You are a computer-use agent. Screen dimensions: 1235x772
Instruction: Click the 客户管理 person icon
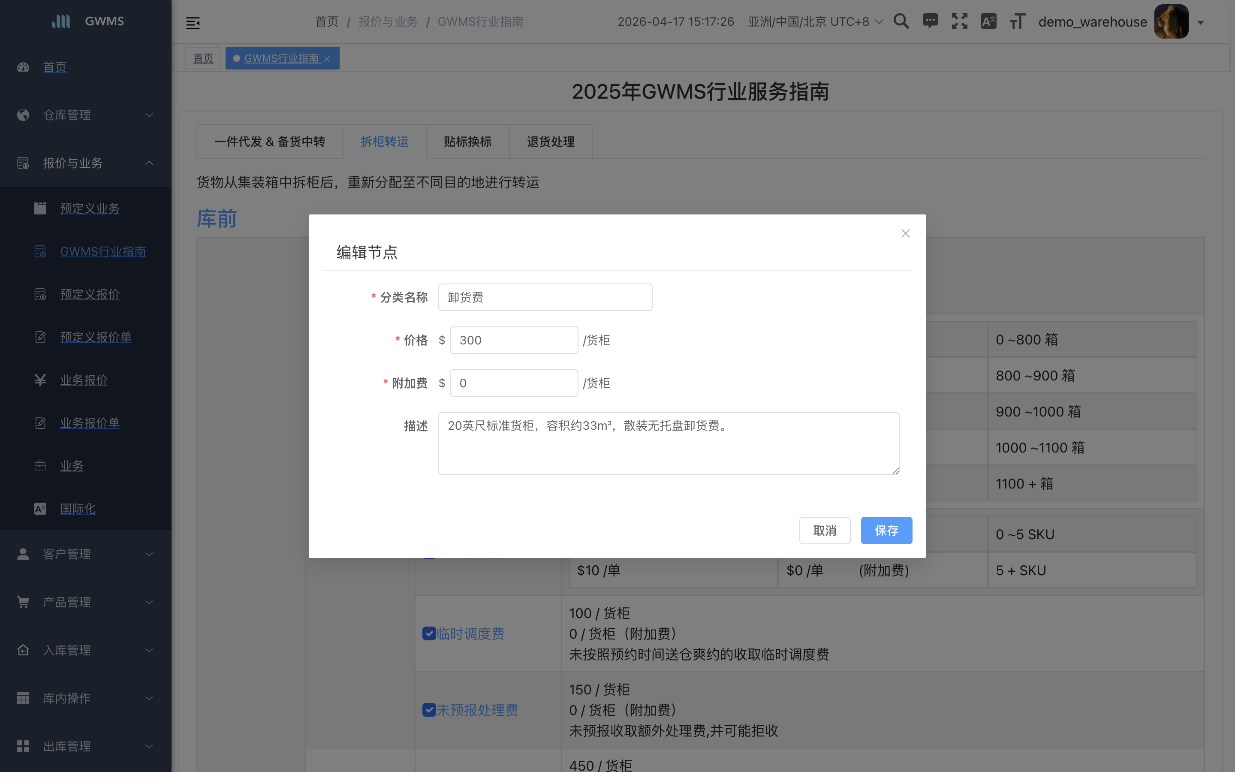(x=23, y=554)
